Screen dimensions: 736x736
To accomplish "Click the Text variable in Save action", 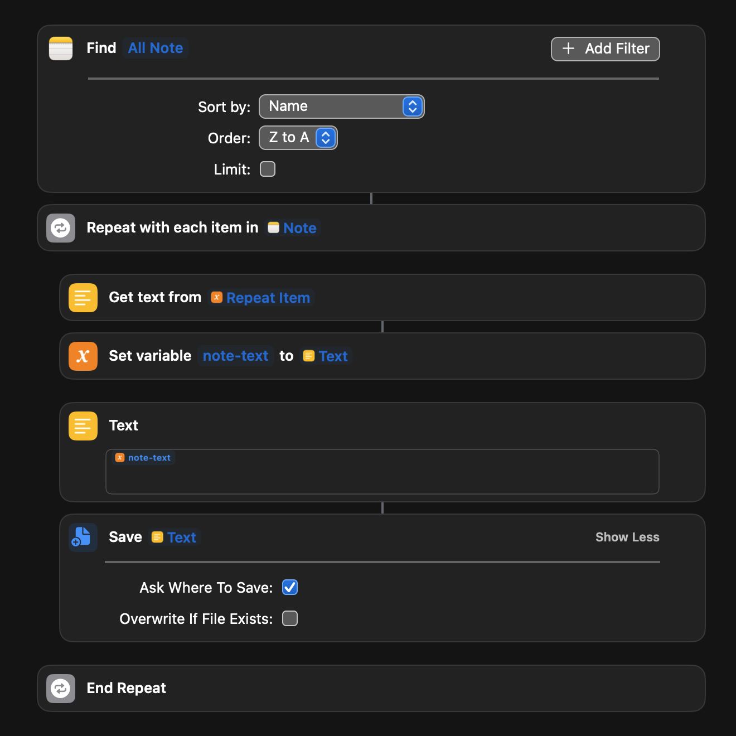I will [175, 538].
